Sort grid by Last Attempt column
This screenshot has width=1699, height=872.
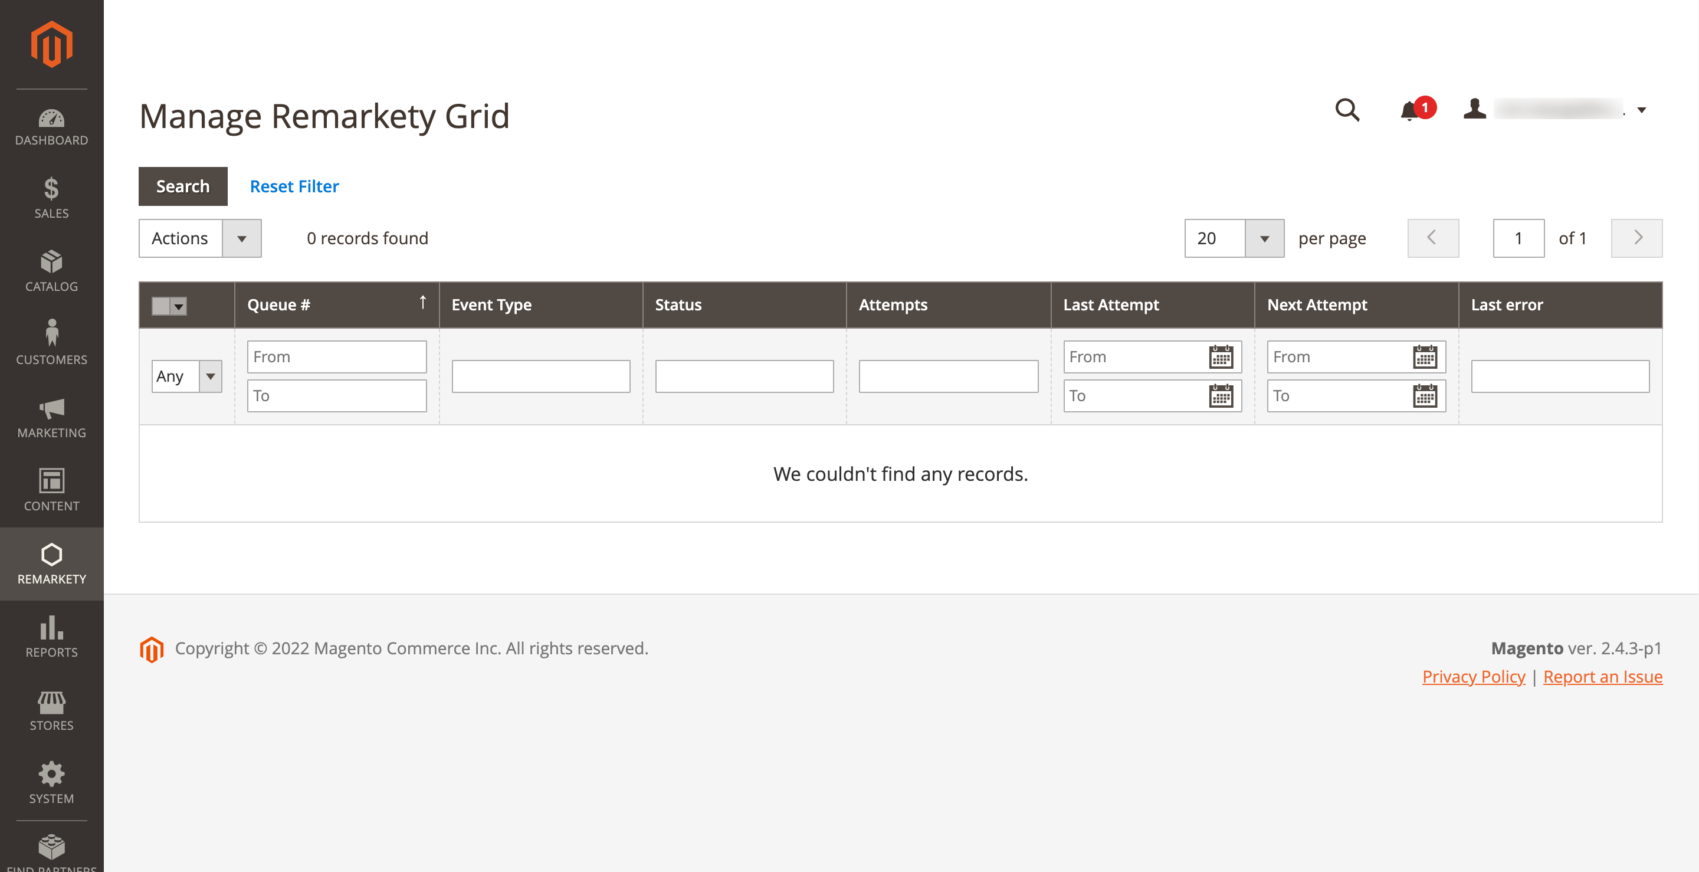pyautogui.click(x=1152, y=305)
